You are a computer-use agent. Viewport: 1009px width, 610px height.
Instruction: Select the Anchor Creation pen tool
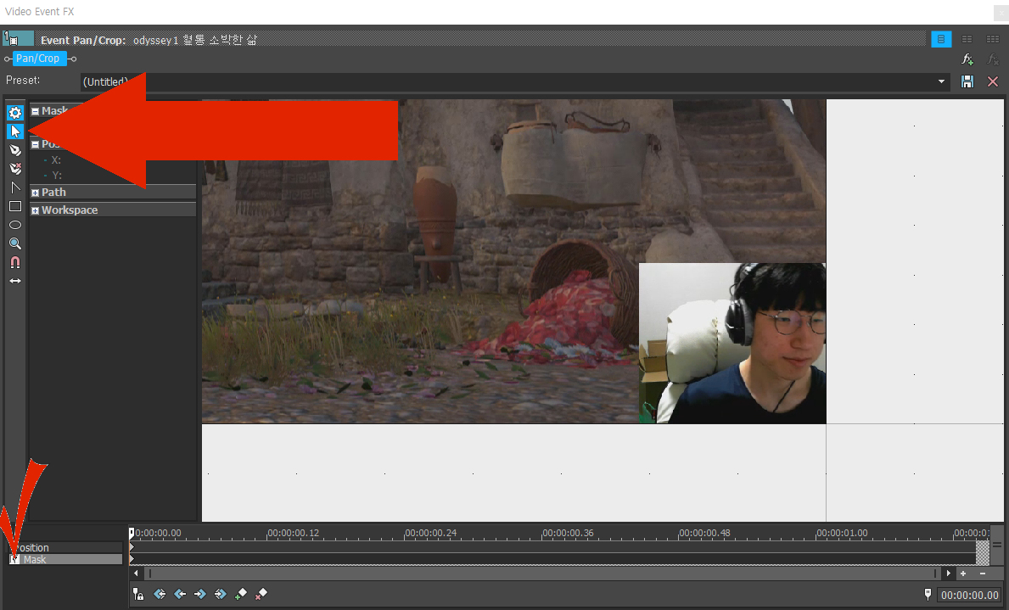(14, 150)
